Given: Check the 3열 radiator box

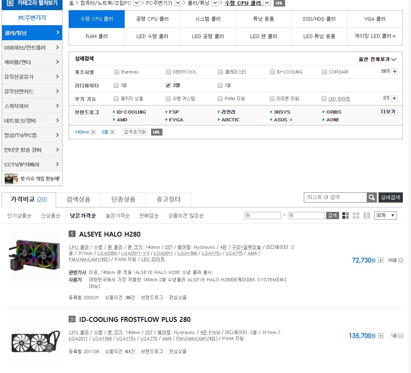Looking at the screenshot, I should (116, 85).
